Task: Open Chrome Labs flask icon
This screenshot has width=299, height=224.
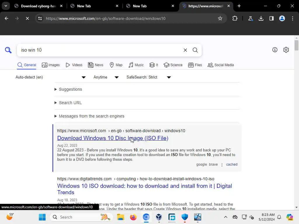Action: (250, 18)
